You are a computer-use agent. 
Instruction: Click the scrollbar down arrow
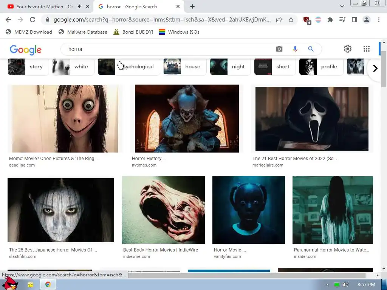coord(384,269)
